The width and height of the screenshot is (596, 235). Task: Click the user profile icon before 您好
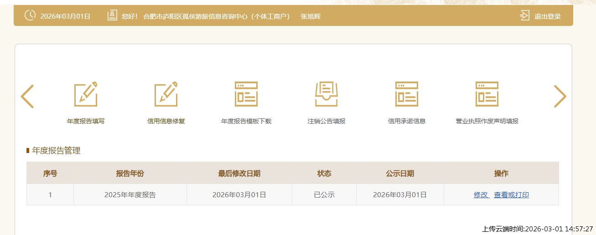pyautogui.click(x=112, y=15)
